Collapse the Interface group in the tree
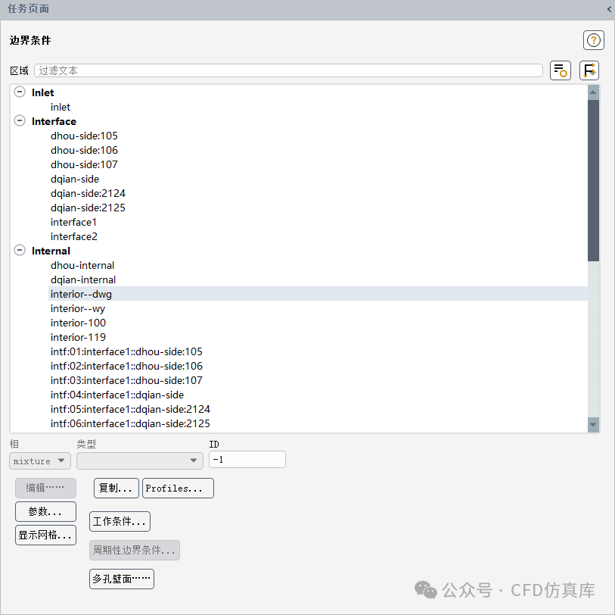The height and width of the screenshot is (615, 615). coord(19,120)
